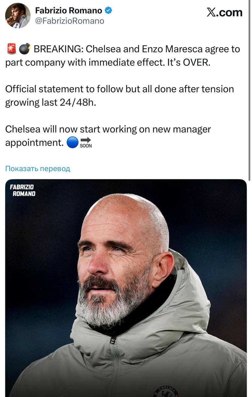Click the blue circle emoji
The height and width of the screenshot is (397, 252).
coord(72,143)
